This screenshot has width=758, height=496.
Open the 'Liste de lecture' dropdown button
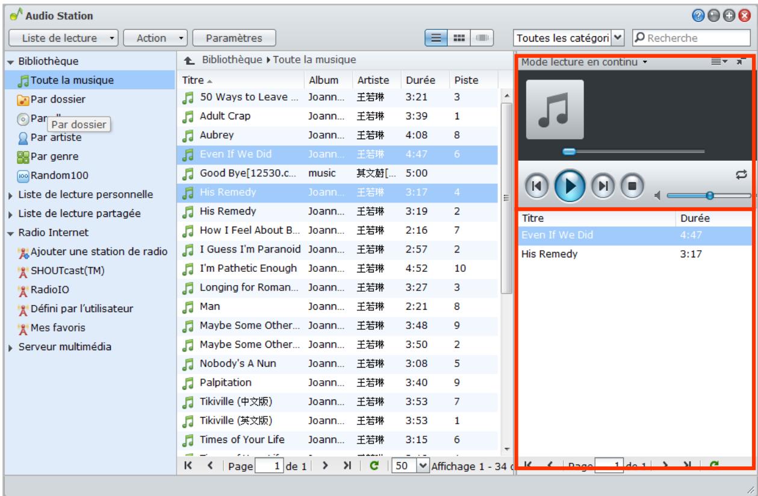(x=64, y=38)
